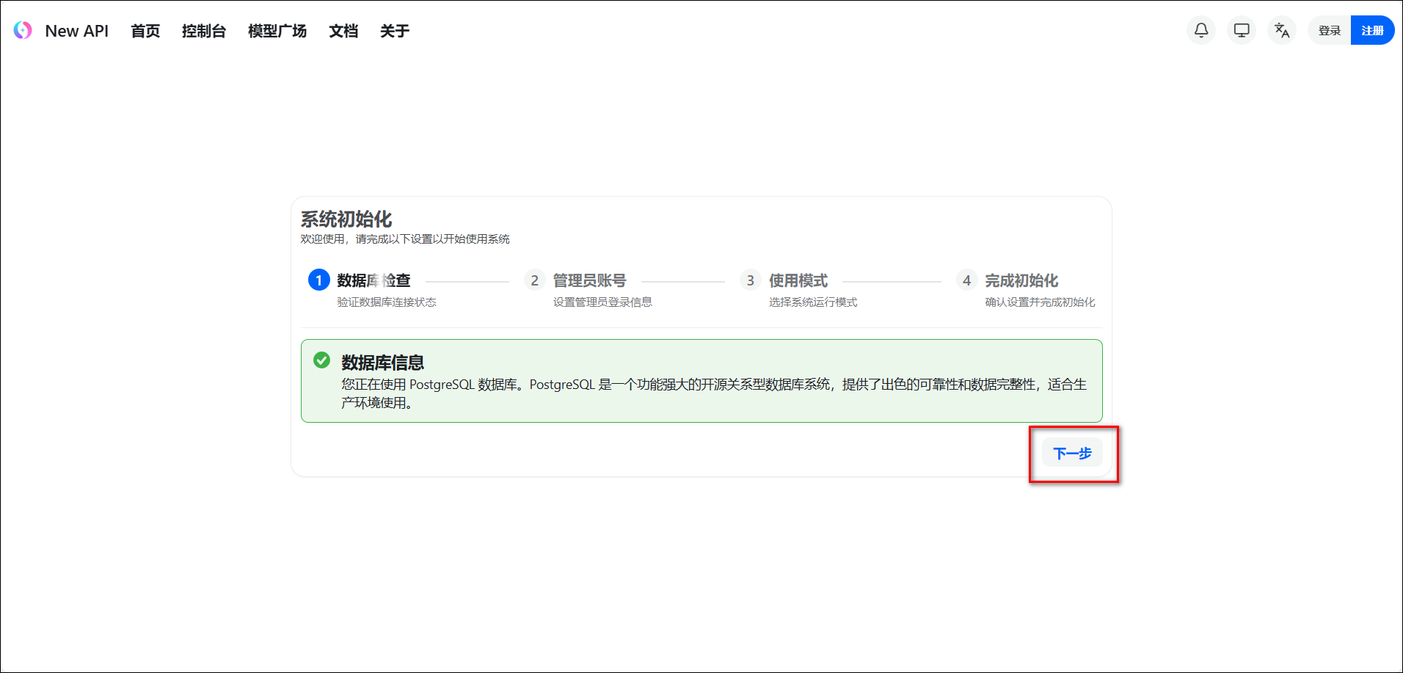Click the step 2 number circle
Image resolution: width=1403 pixels, height=673 pixels.
pyautogui.click(x=534, y=280)
